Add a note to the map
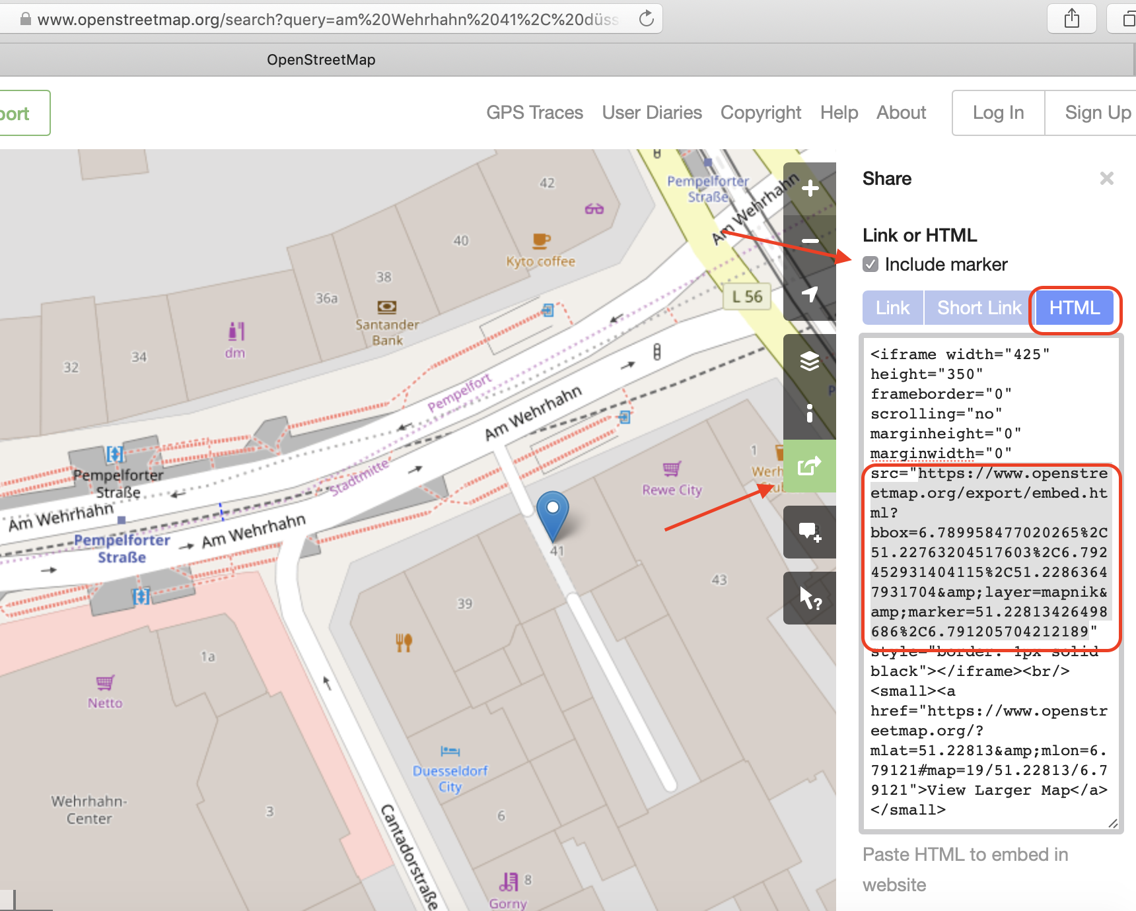 (x=810, y=532)
